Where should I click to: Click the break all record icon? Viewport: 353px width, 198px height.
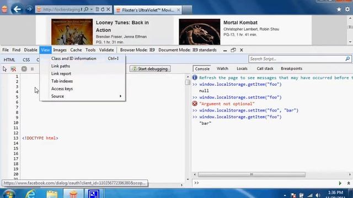(24, 69)
